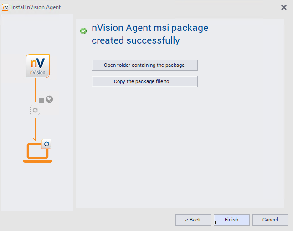This screenshot has height=231, width=293.
Task: Click the USB drive icon
Action: tap(41, 99)
